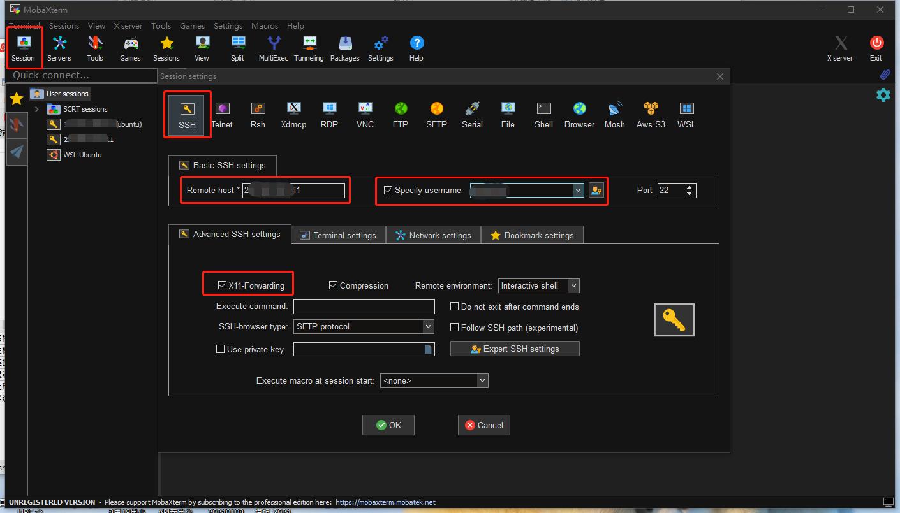The image size is (900, 513).
Task: Toggle Compression checkbox
Action: pyautogui.click(x=333, y=285)
